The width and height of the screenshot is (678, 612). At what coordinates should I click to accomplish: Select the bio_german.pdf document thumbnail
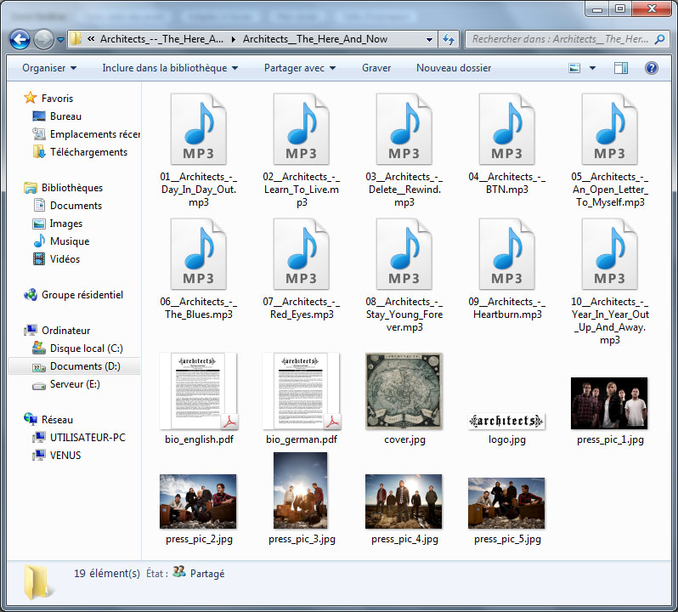(x=302, y=391)
